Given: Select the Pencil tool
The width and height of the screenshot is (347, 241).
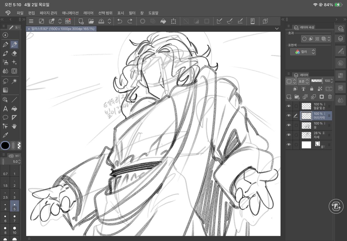Looking at the screenshot, I should [14, 45].
